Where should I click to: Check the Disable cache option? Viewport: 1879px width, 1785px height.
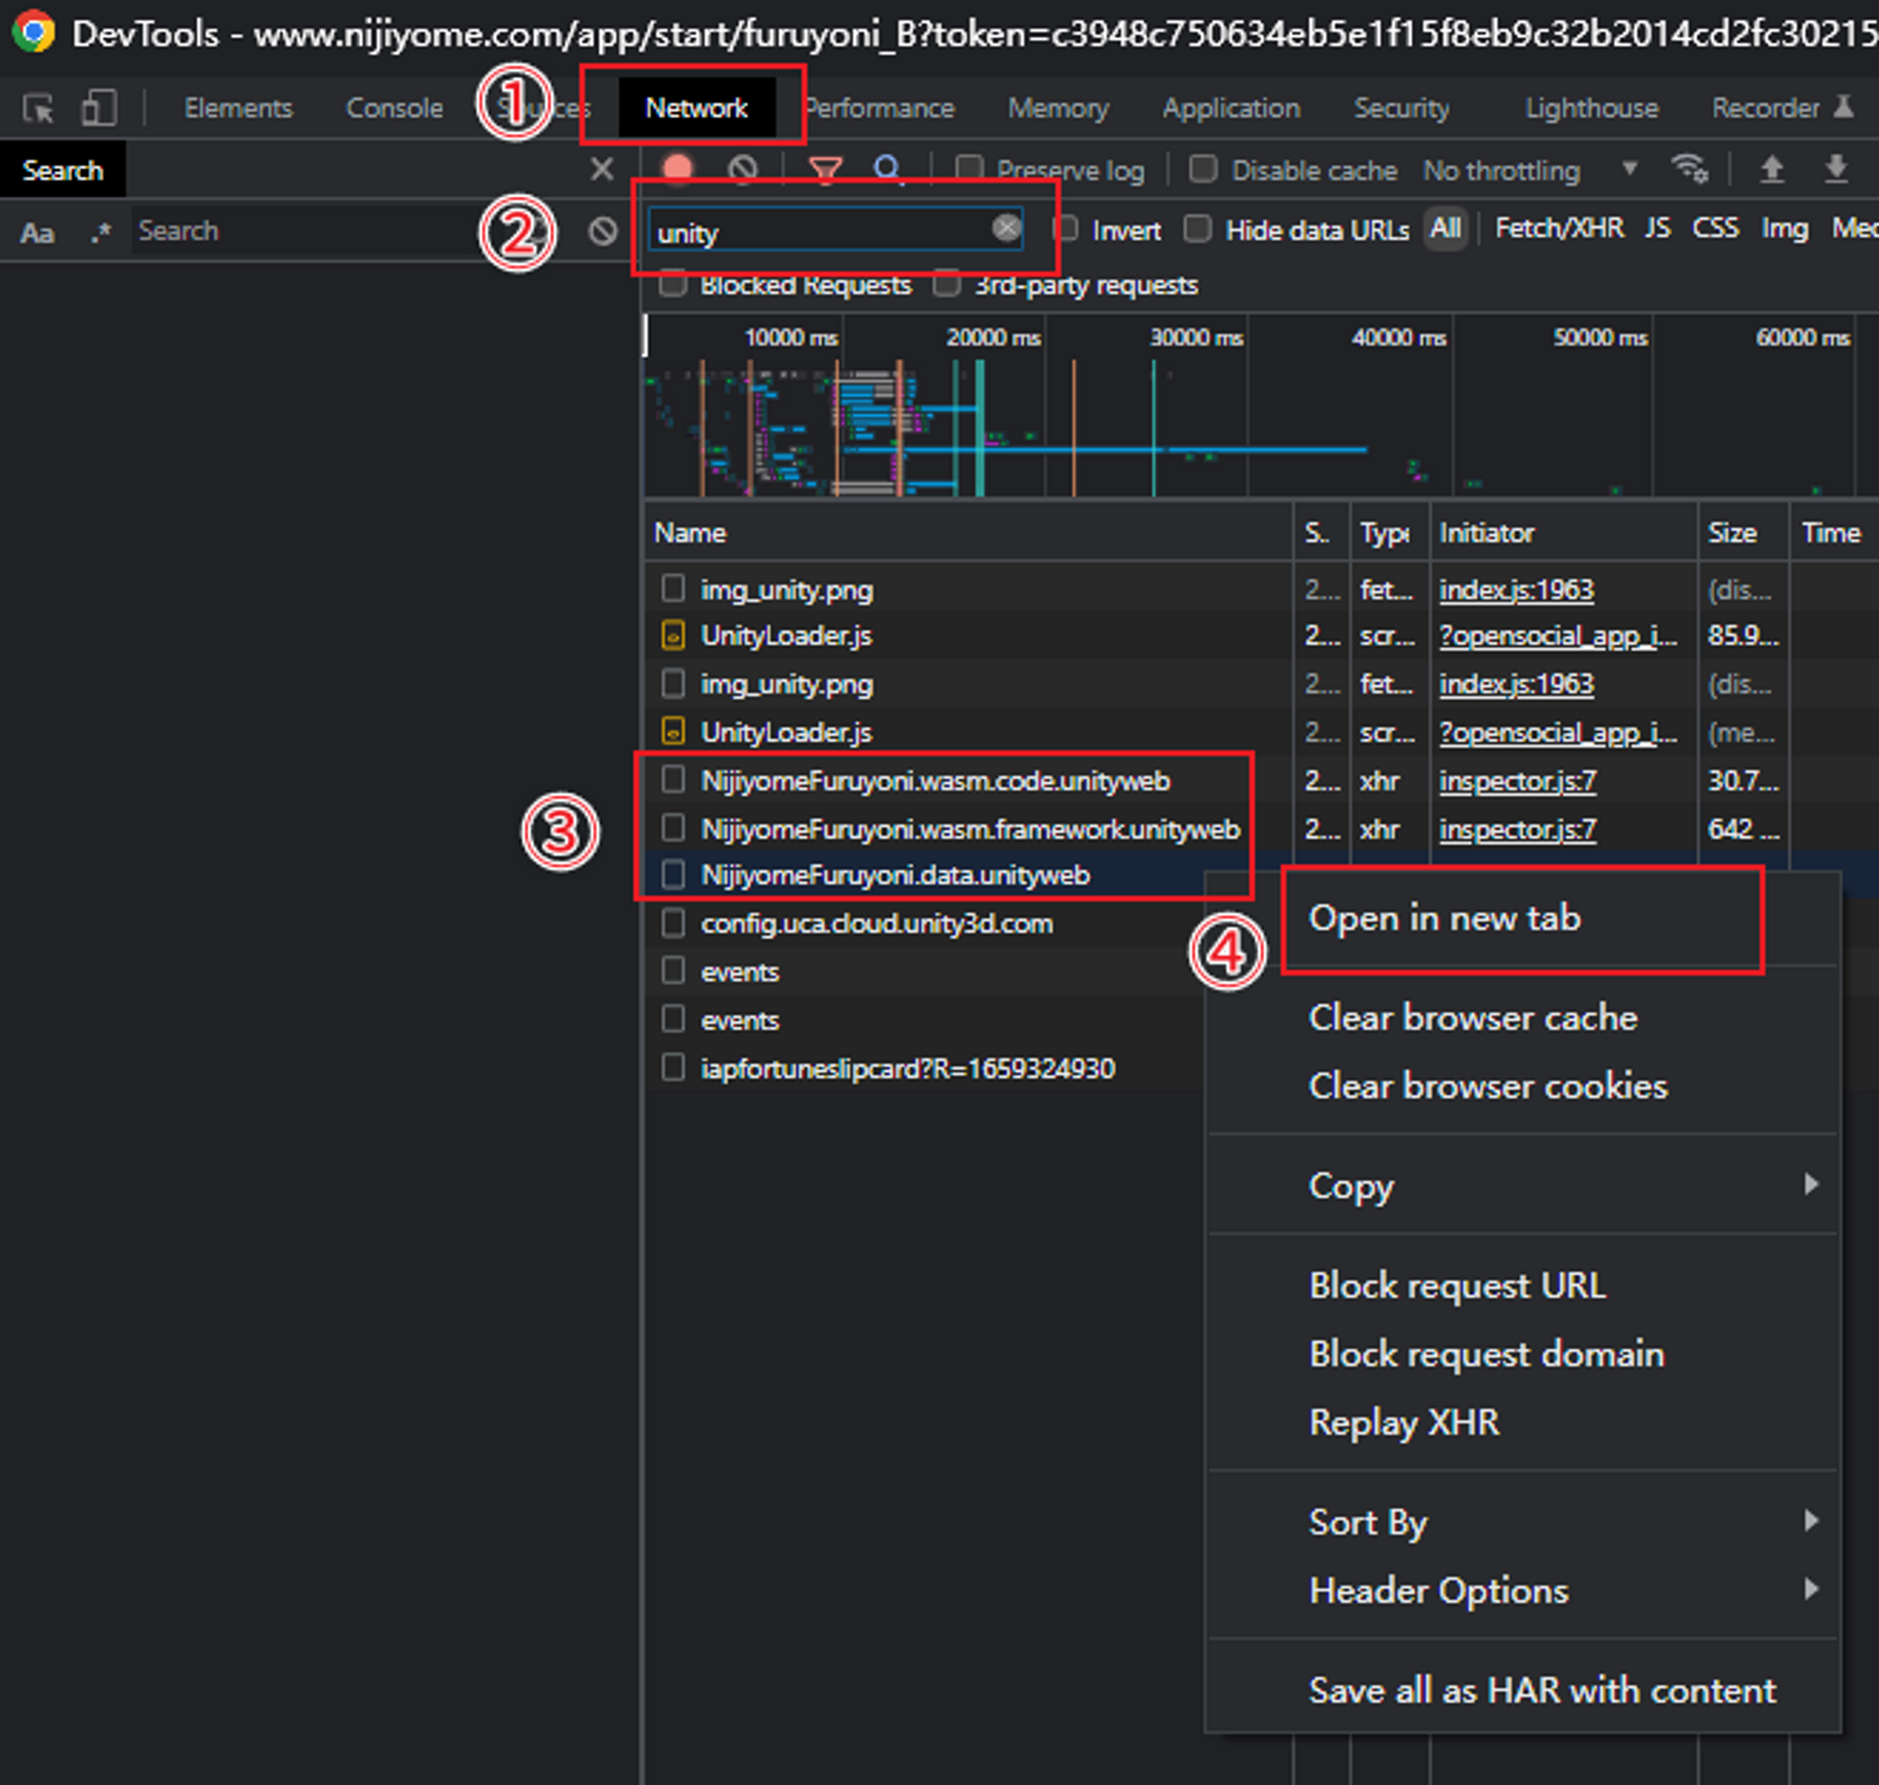[x=1203, y=169]
